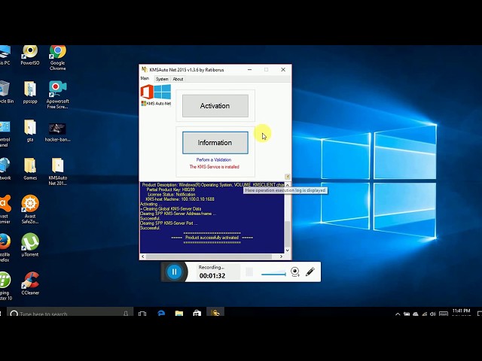Select the ppsspp folder icon
The width and height of the screenshot is (482, 361).
pos(30,92)
